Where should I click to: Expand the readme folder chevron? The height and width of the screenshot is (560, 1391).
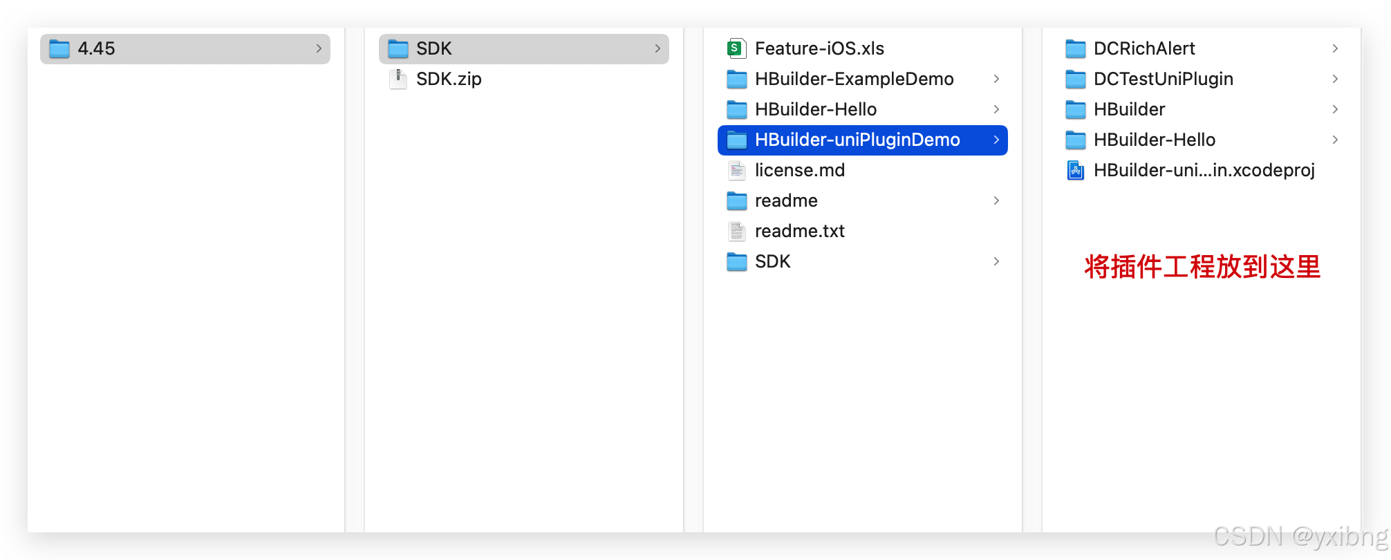(996, 200)
